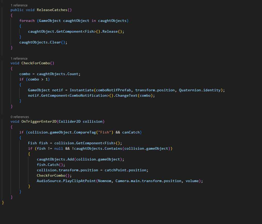This screenshot has width=262, height=224.
Task: Click the 'Fish fish =' declaration
Action: (x=40, y=143)
